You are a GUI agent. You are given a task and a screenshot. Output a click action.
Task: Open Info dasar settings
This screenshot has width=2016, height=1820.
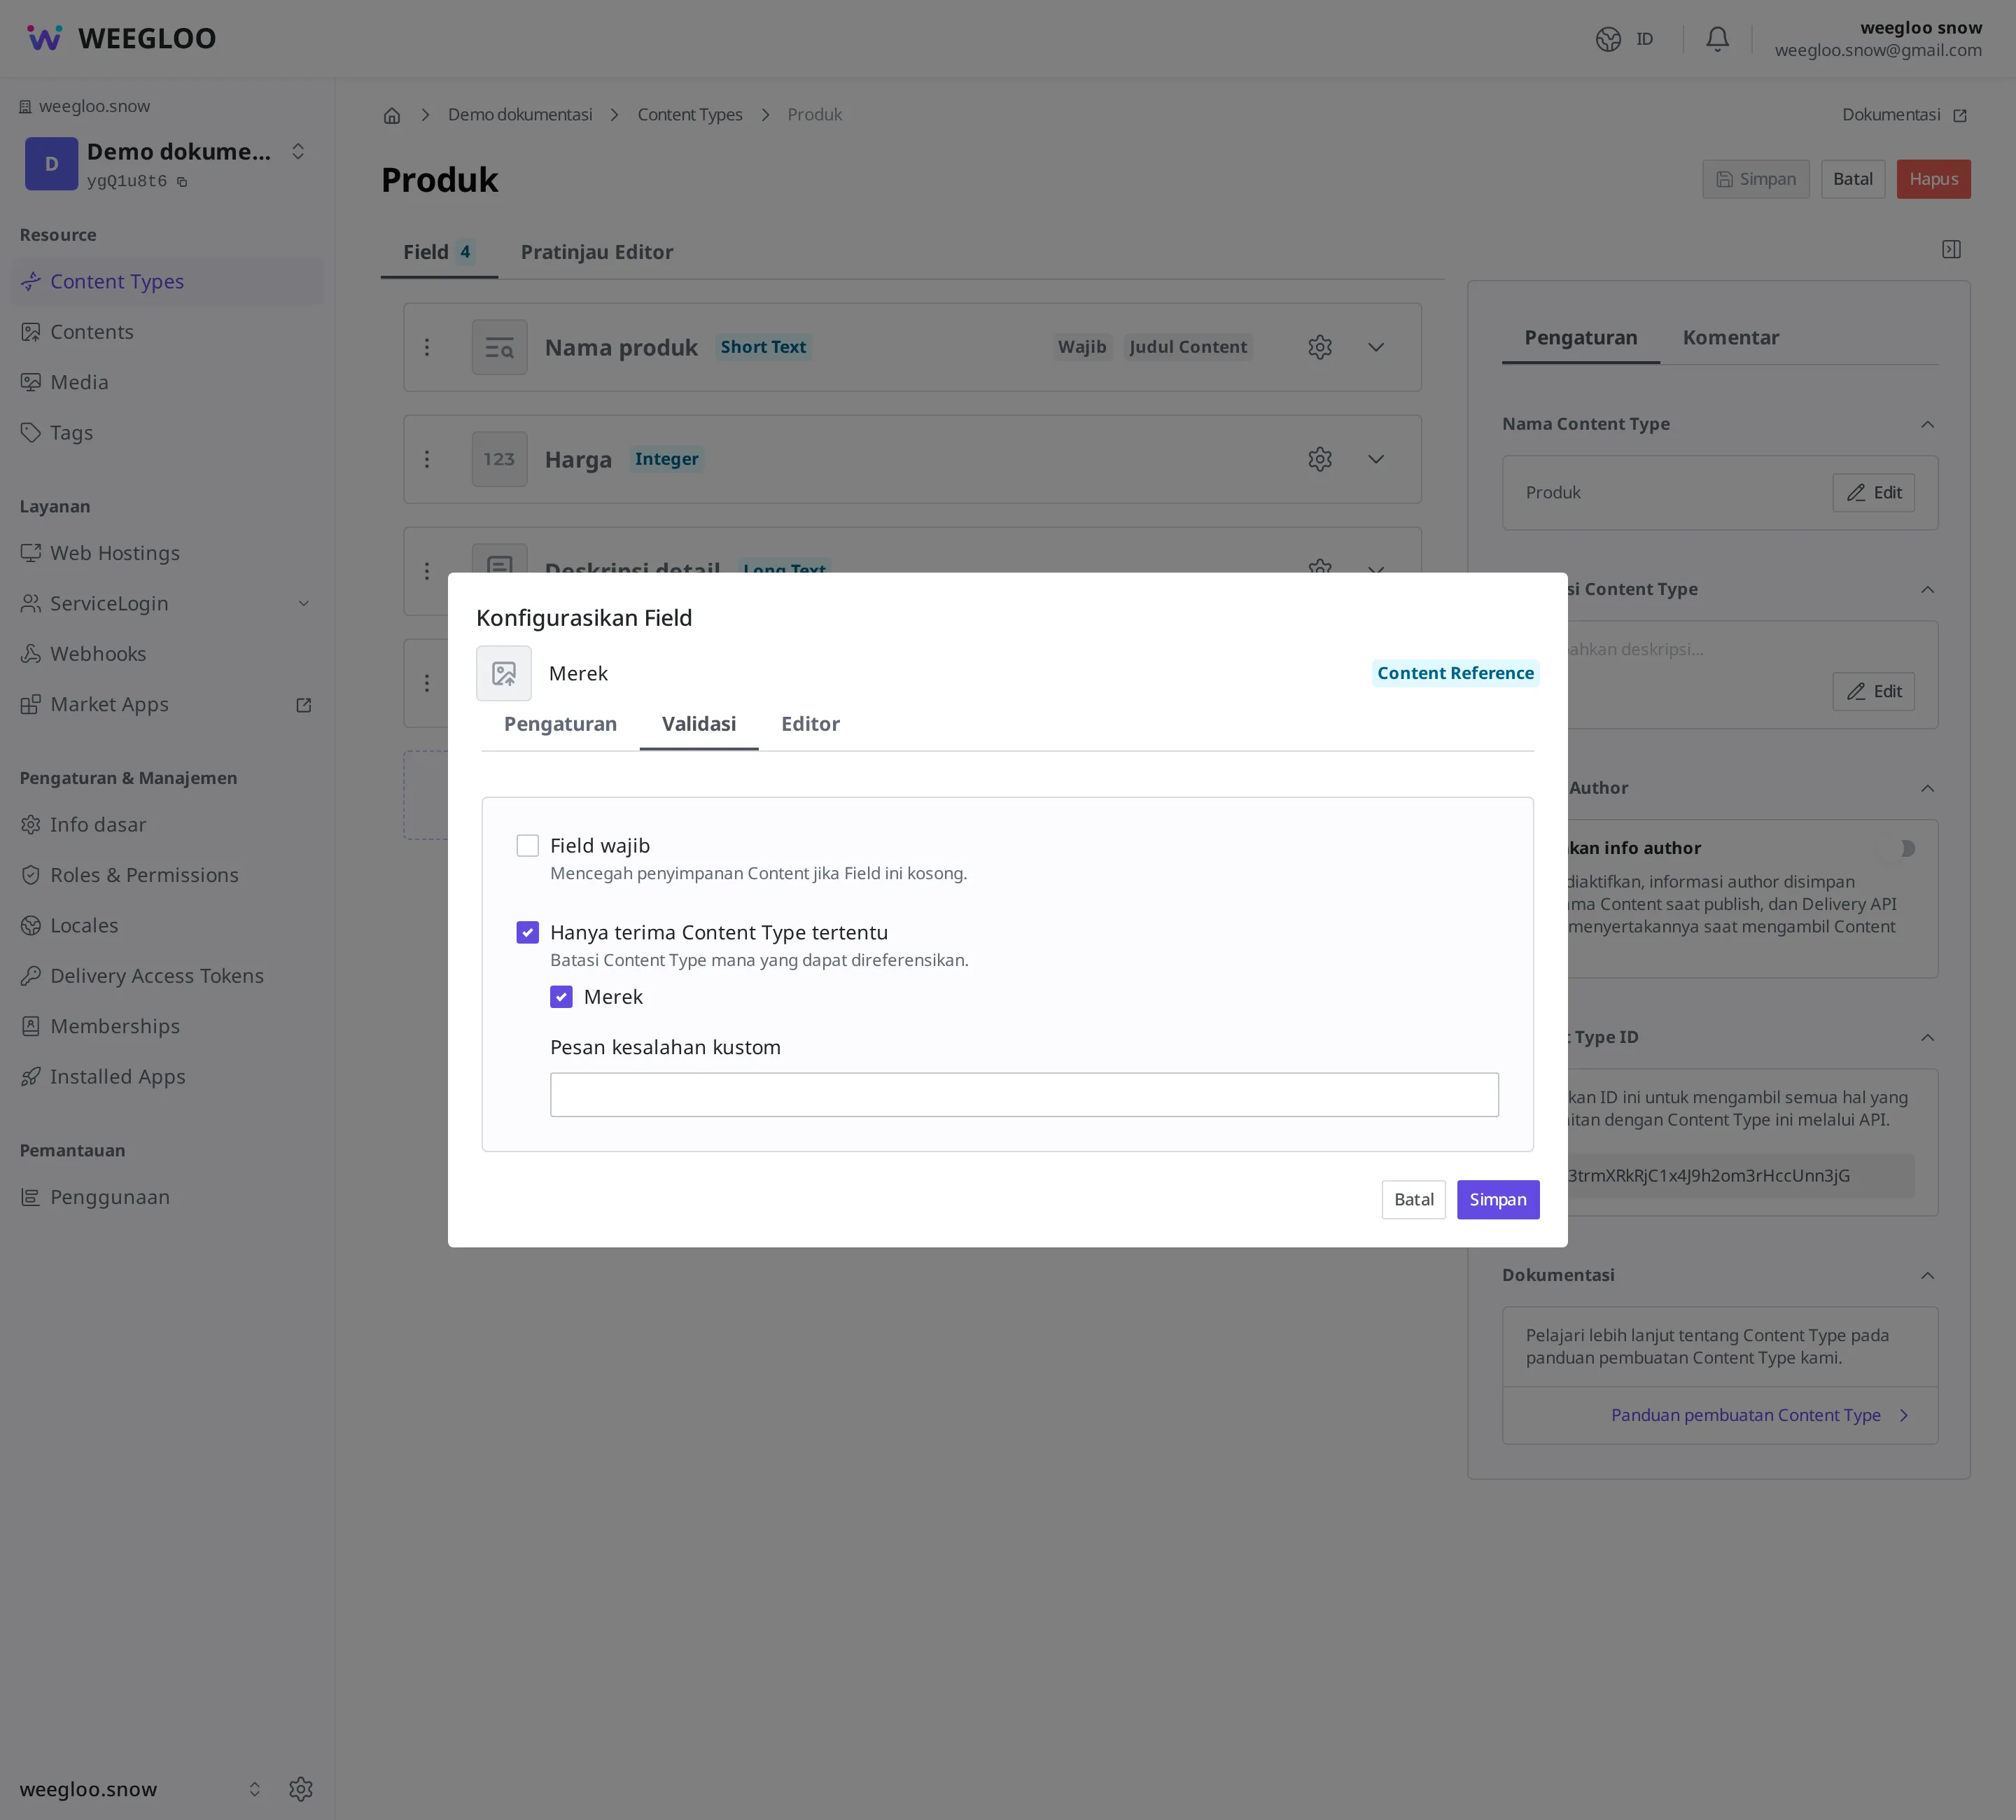click(x=167, y=825)
